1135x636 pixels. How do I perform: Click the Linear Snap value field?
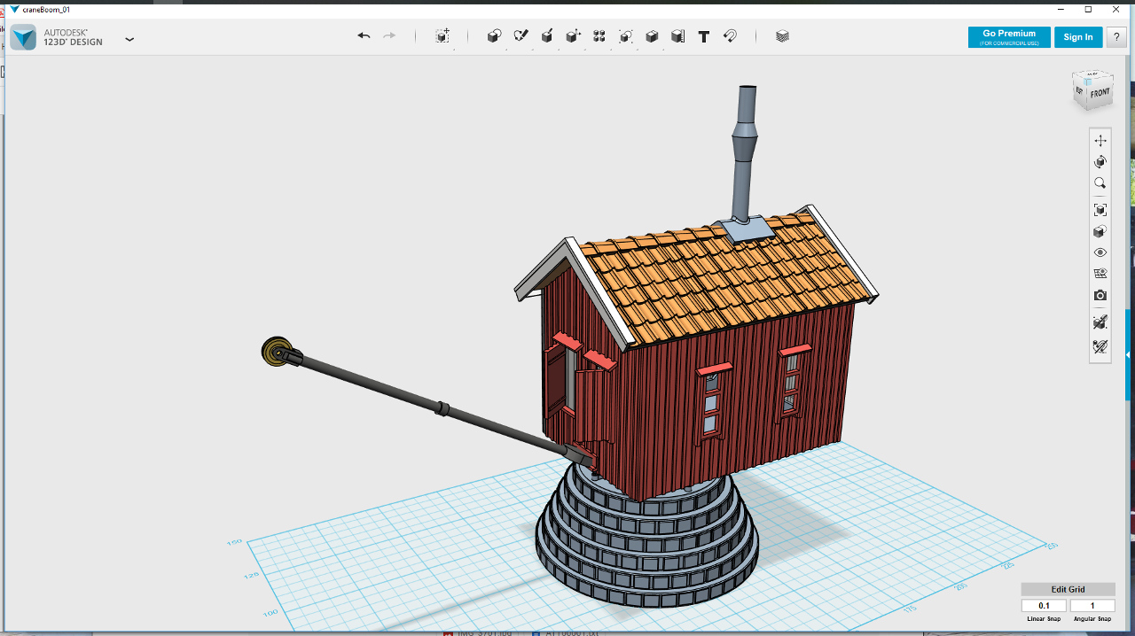[1044, 606]
